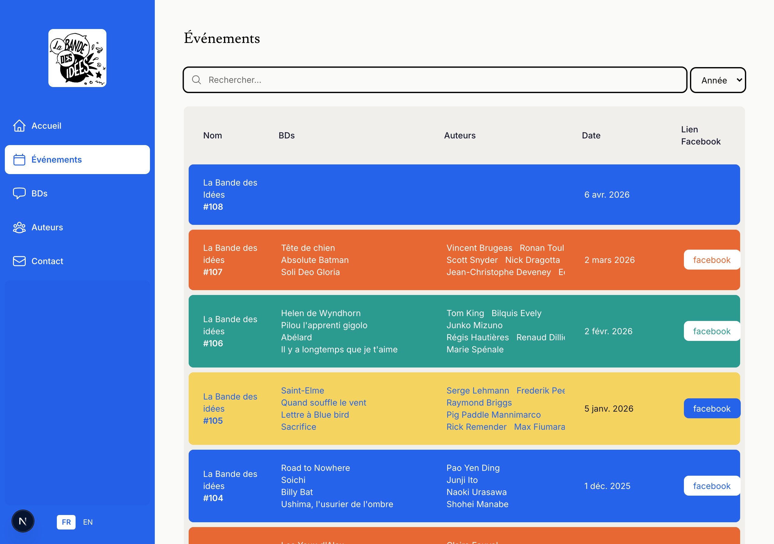Open the BD Soli Deo Gloria
Viewport: 774px width, 544px height.
coord(310,272)
